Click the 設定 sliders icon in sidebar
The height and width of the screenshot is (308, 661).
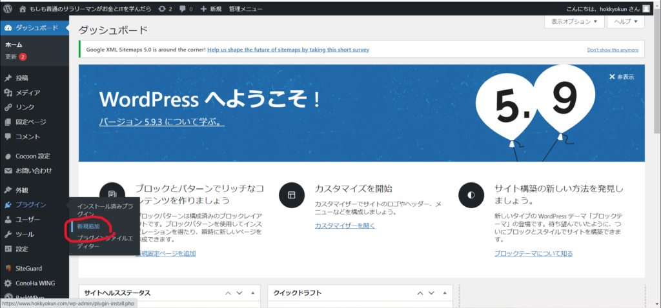pos(8,249)
